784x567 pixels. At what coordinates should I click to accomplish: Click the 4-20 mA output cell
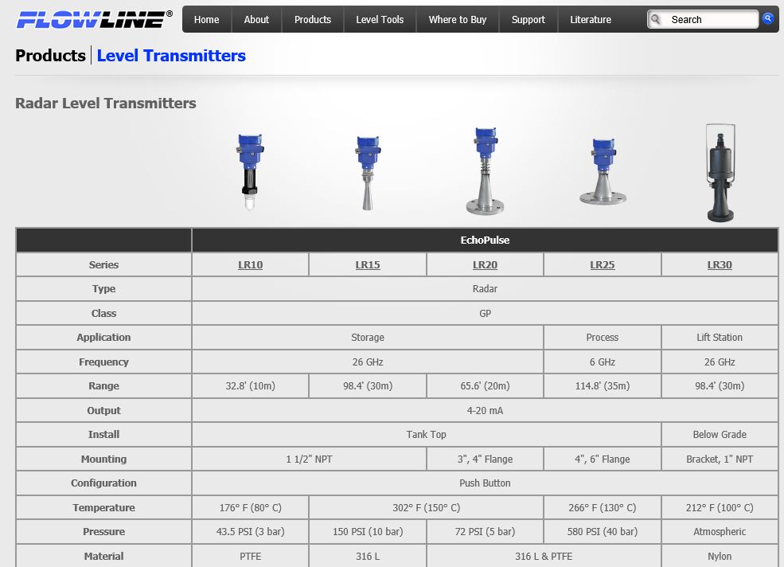[x=485, y=410]
